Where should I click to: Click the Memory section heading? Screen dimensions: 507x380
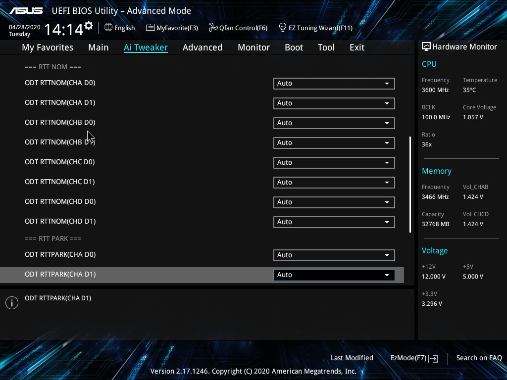437,171
